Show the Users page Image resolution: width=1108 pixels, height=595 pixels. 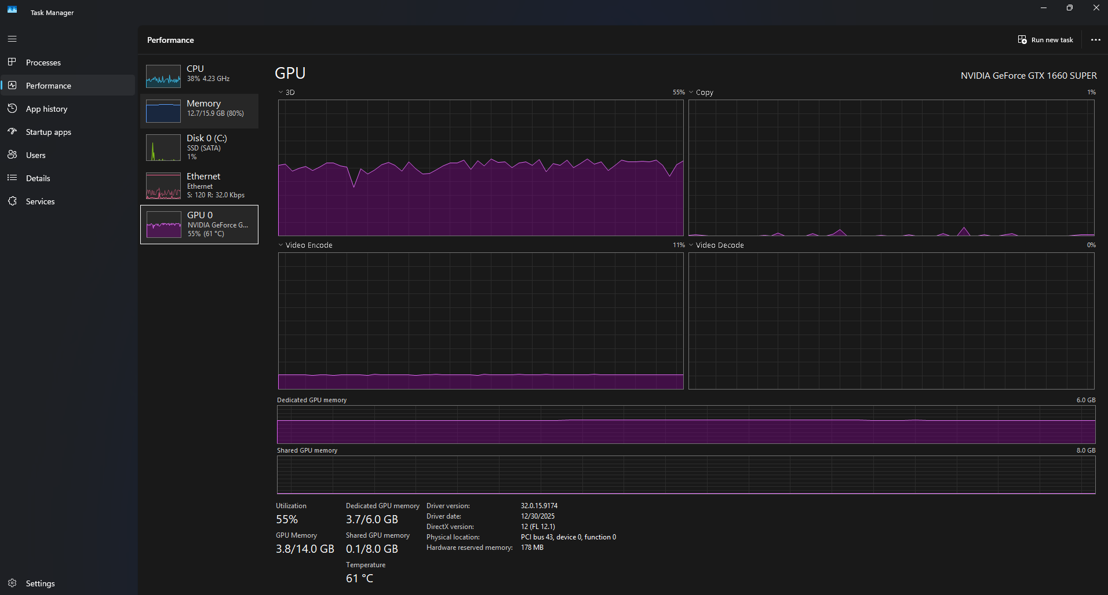pyautogui.click(x=68, y=155)
